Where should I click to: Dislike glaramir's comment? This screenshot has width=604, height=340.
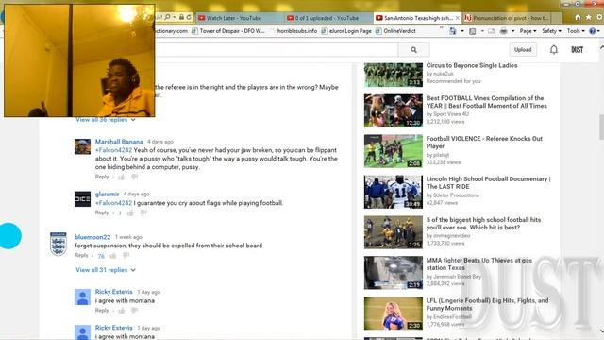(x=143, y=212)
